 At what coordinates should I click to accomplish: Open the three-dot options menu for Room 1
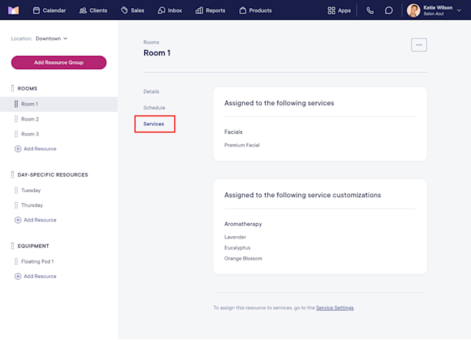[419, 45]
